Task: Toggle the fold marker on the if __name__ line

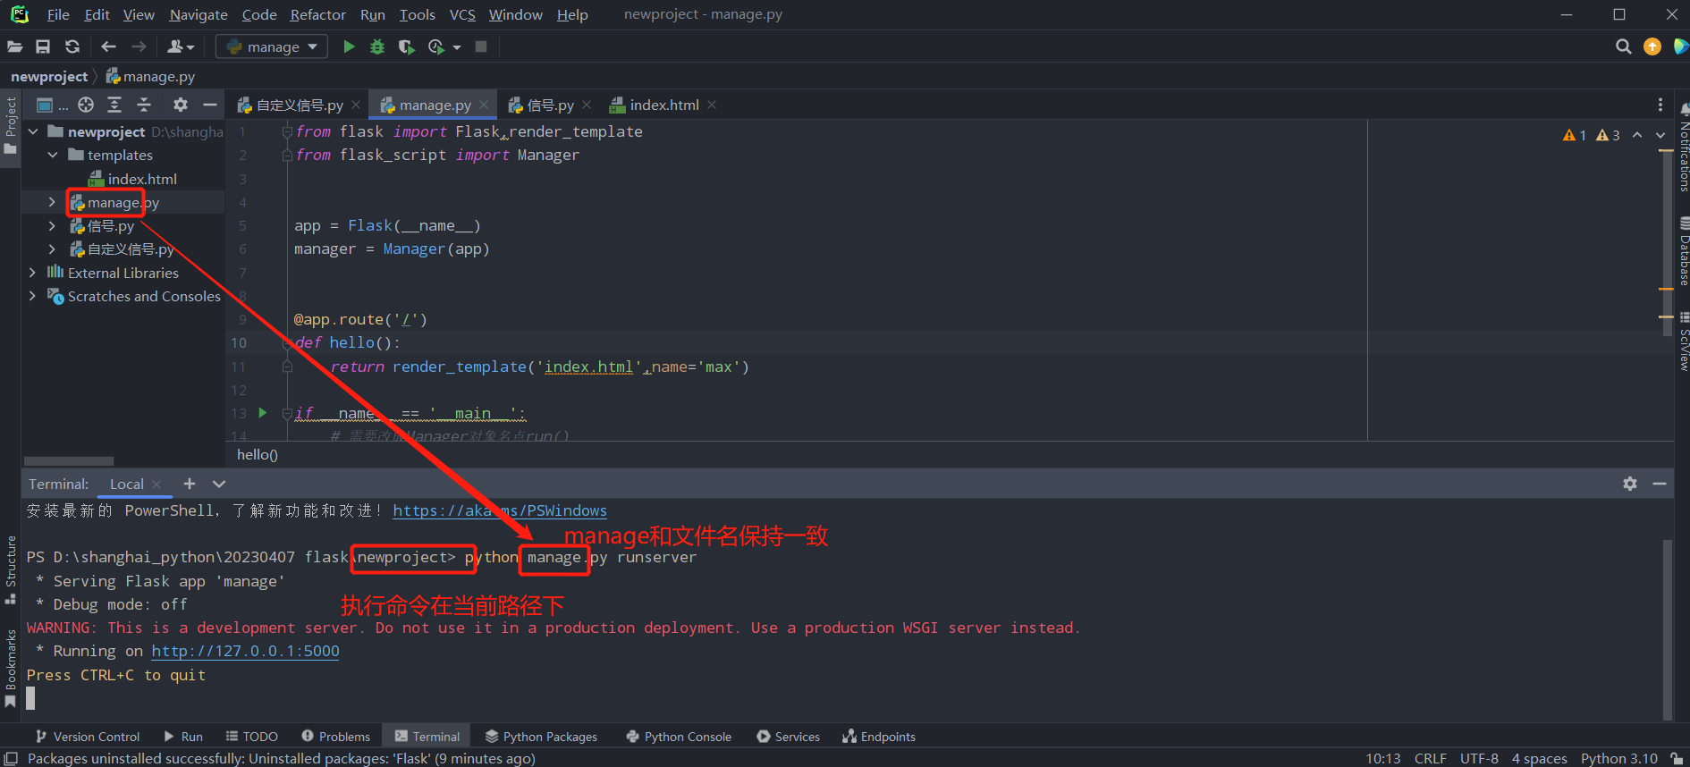Action: tap(288, 413)
